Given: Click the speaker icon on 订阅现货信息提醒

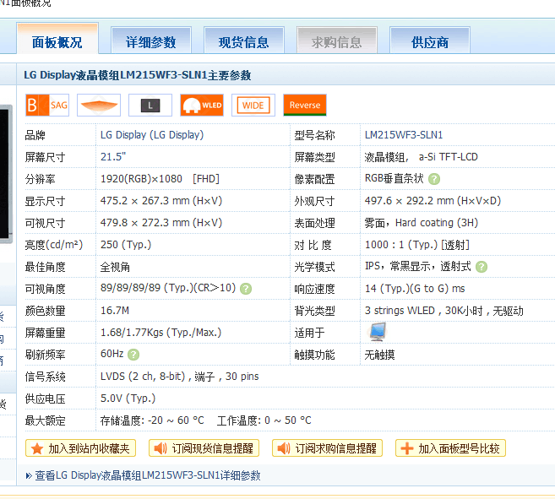Looking at the screenshot, I should pos(161,448).
